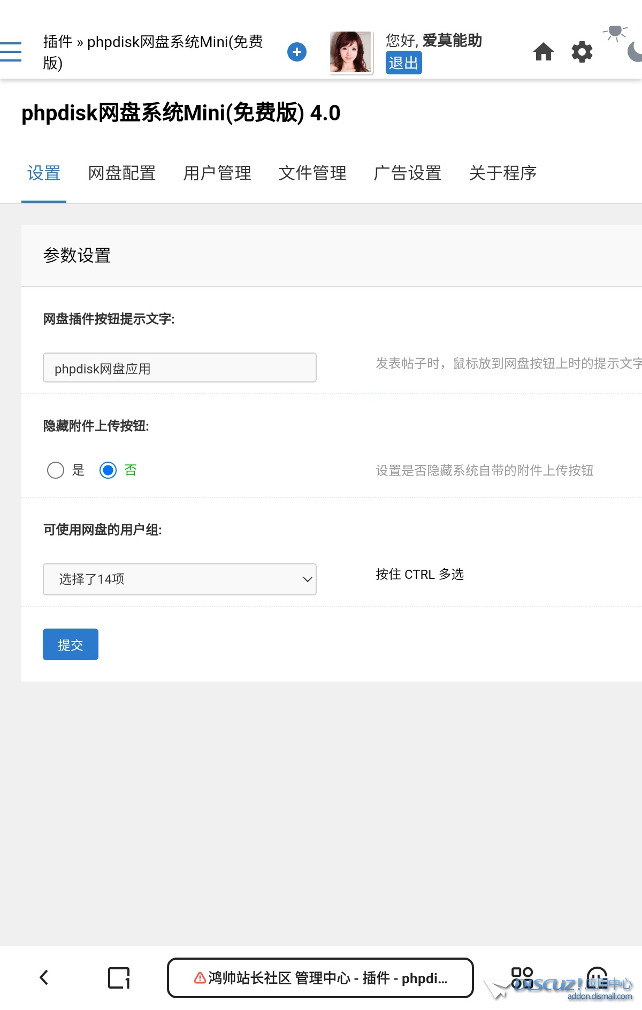Click the 按住 CTRL 多选 hint text
Image resolution: width=642 pixels, height=1010 pixels.
(420, 575)
